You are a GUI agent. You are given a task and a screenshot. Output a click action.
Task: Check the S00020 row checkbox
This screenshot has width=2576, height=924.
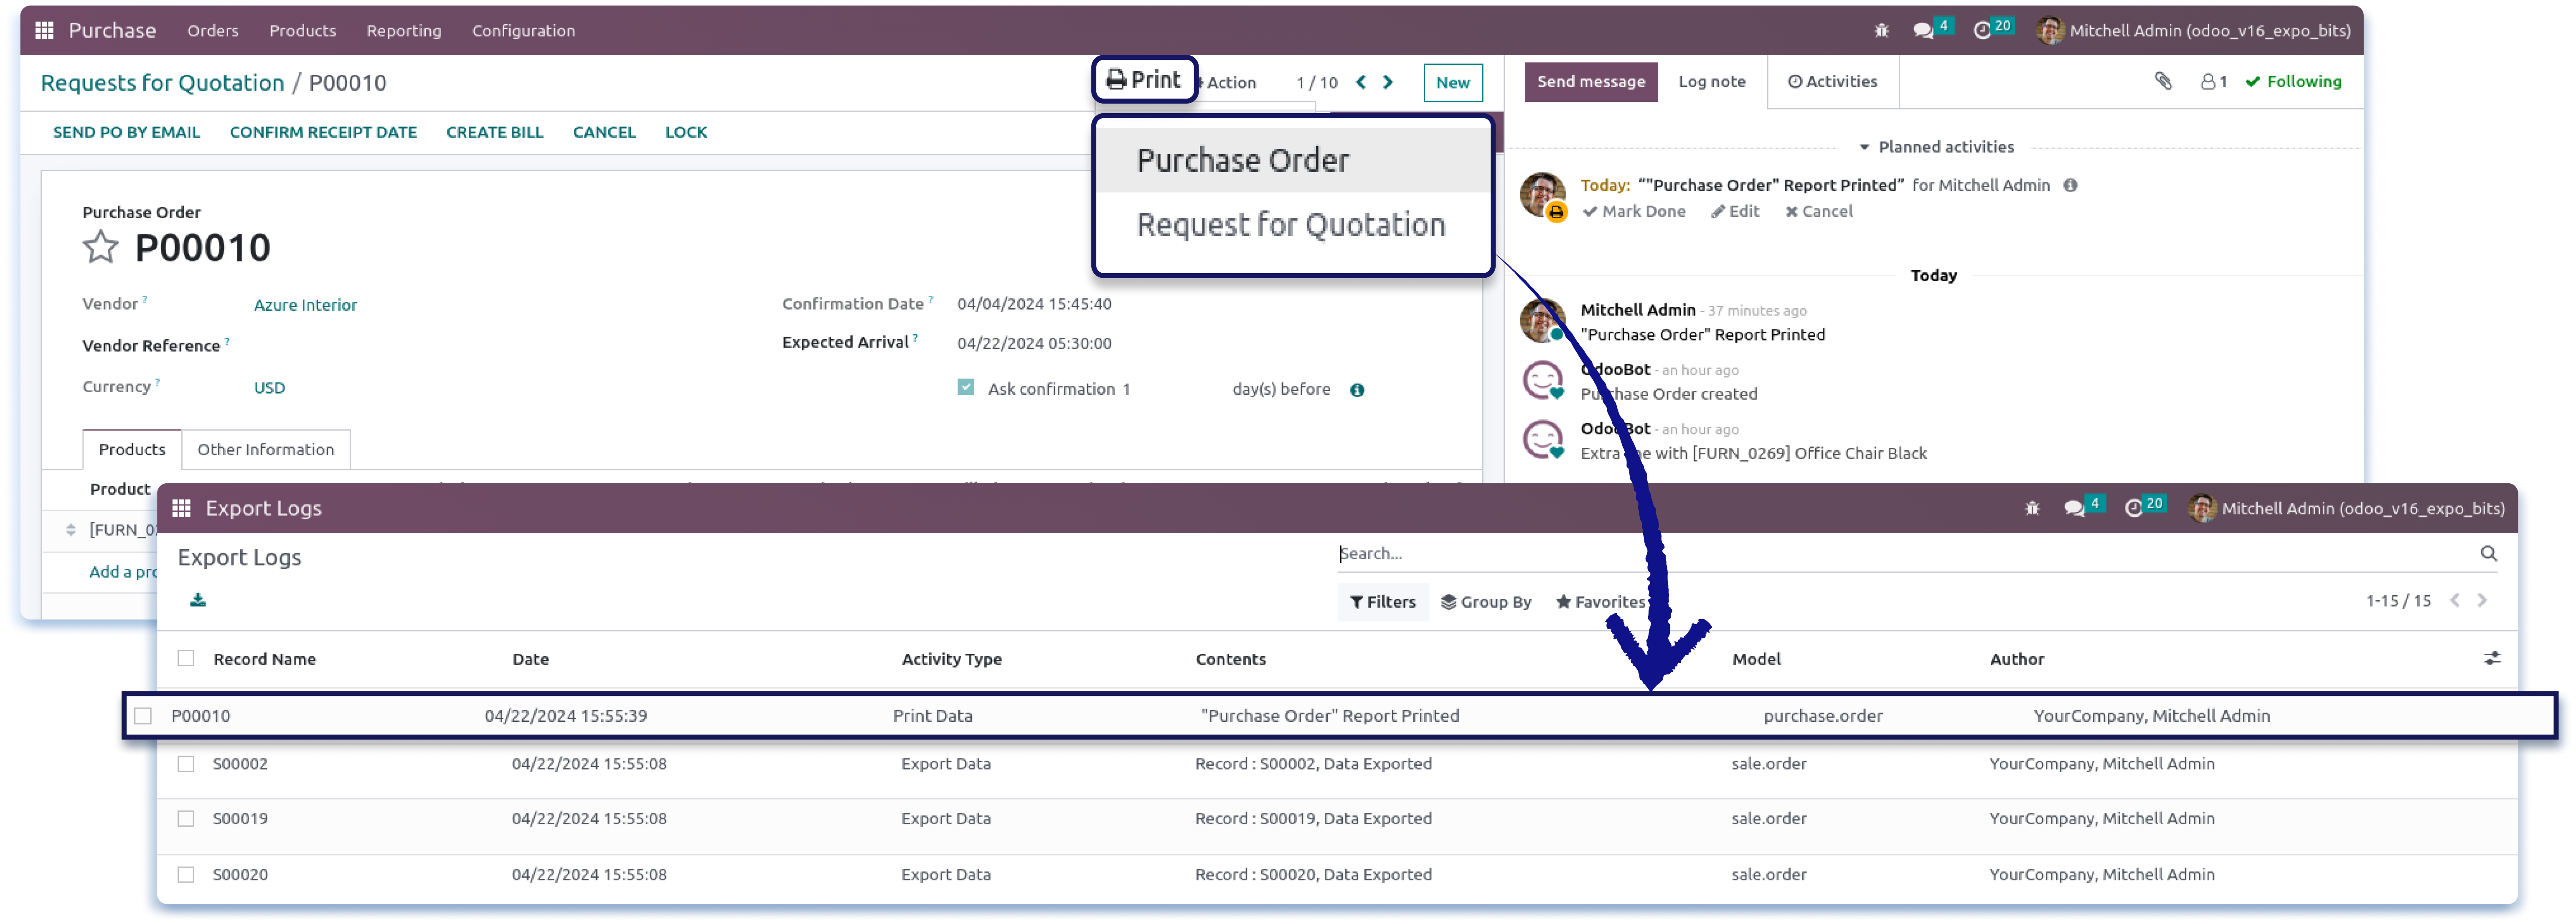point(186,875)
